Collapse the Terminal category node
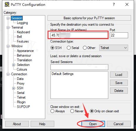136x131 pixels. (x=8, y=27)
